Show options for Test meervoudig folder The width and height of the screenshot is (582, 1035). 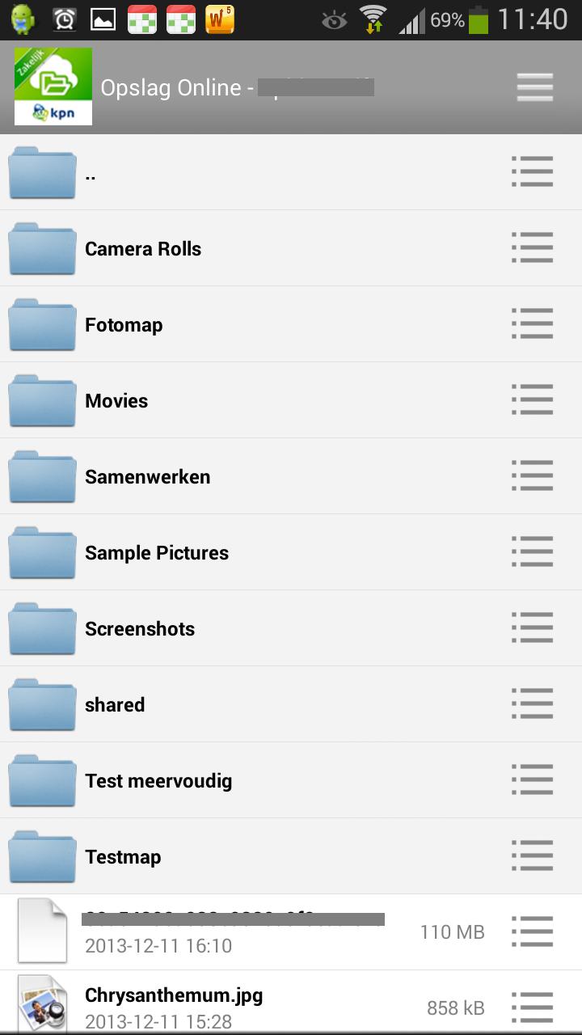[x=533, y=780]
